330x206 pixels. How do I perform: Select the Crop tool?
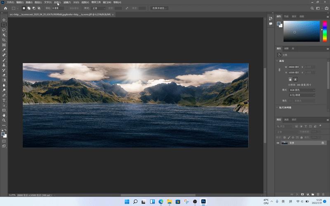click(x=4, y=40)
